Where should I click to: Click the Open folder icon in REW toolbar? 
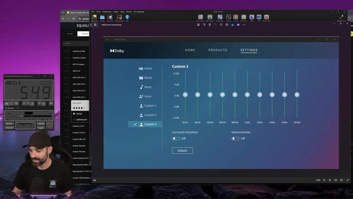[x=102, y=17]
